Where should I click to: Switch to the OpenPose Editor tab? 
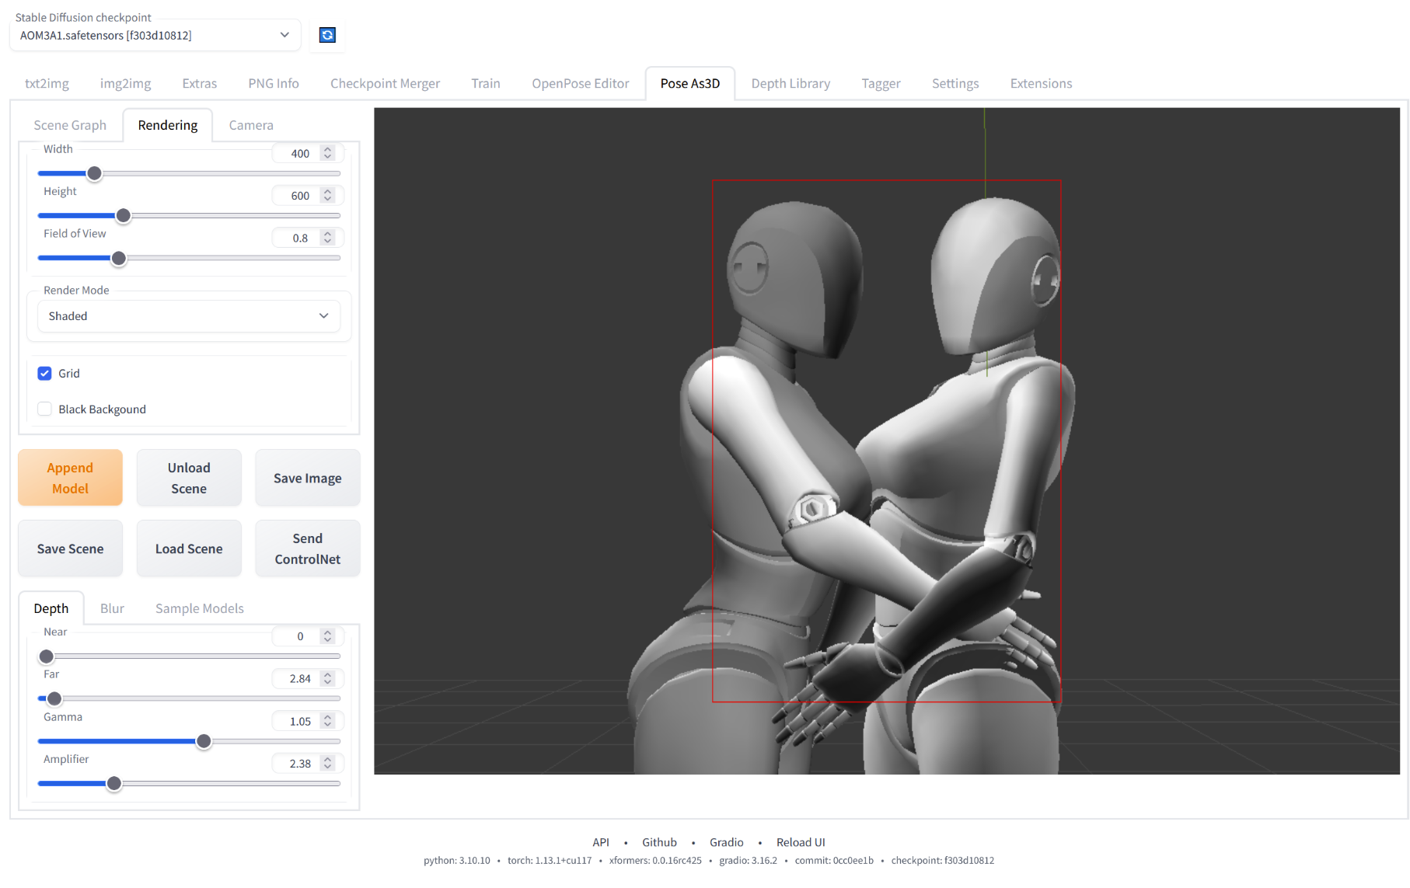coord(580,83)
